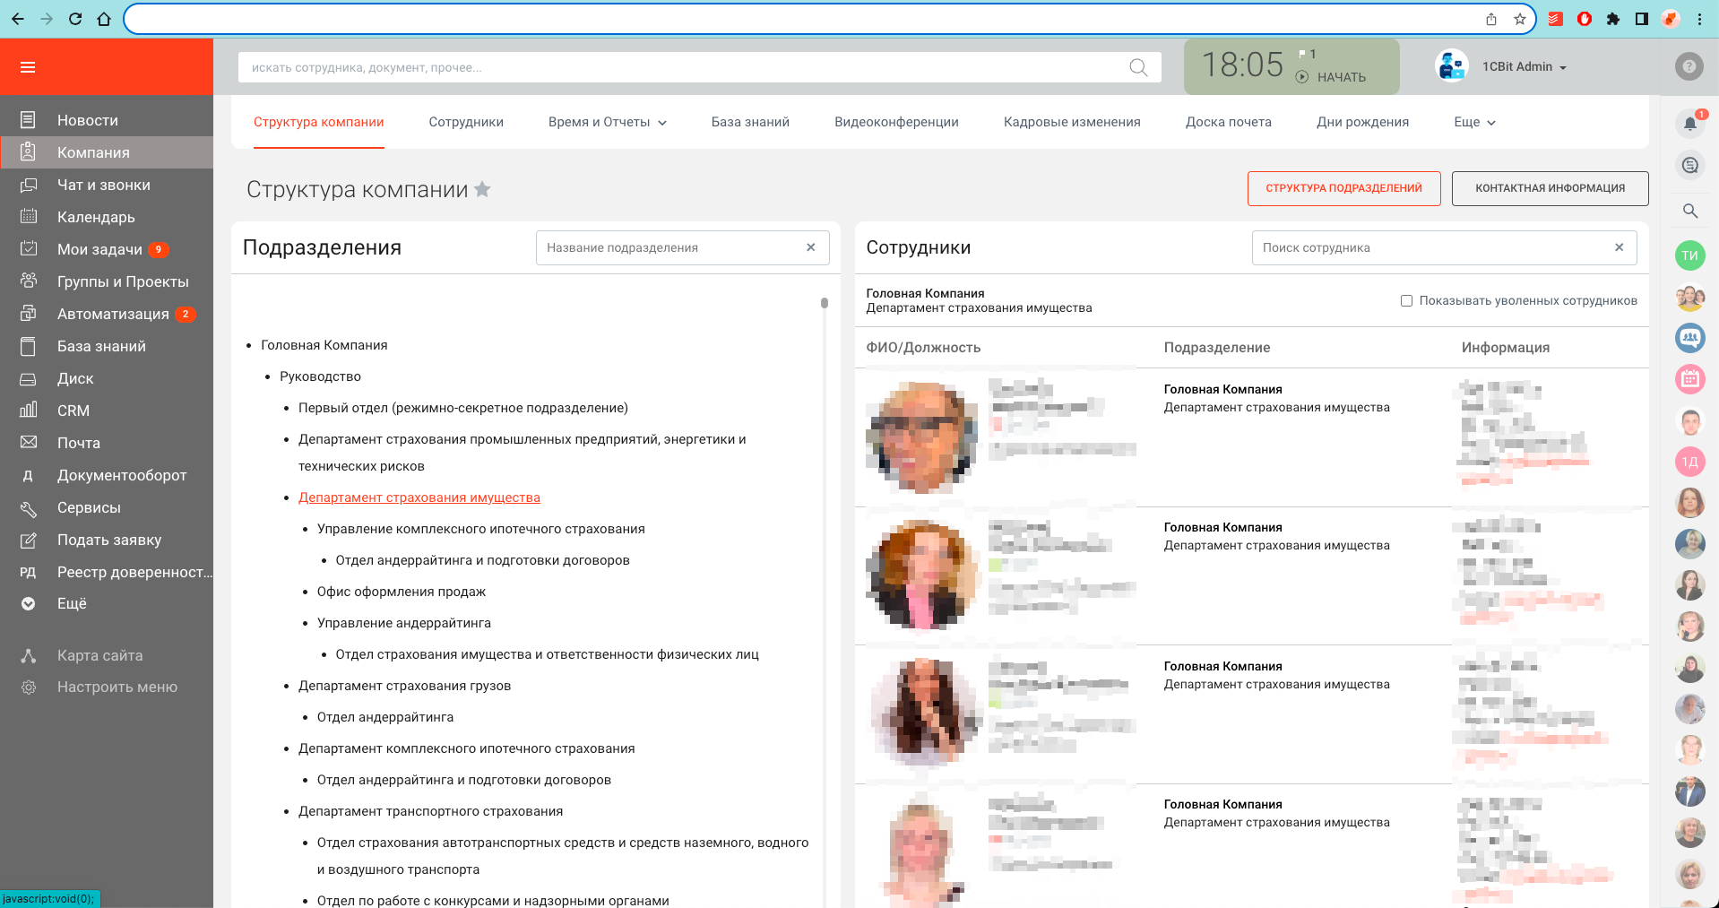Image resolution: width=1719 pixels, height=908 pixels.
Task: Switch to the Сотрудники tab
Action: tap(466, 122)
